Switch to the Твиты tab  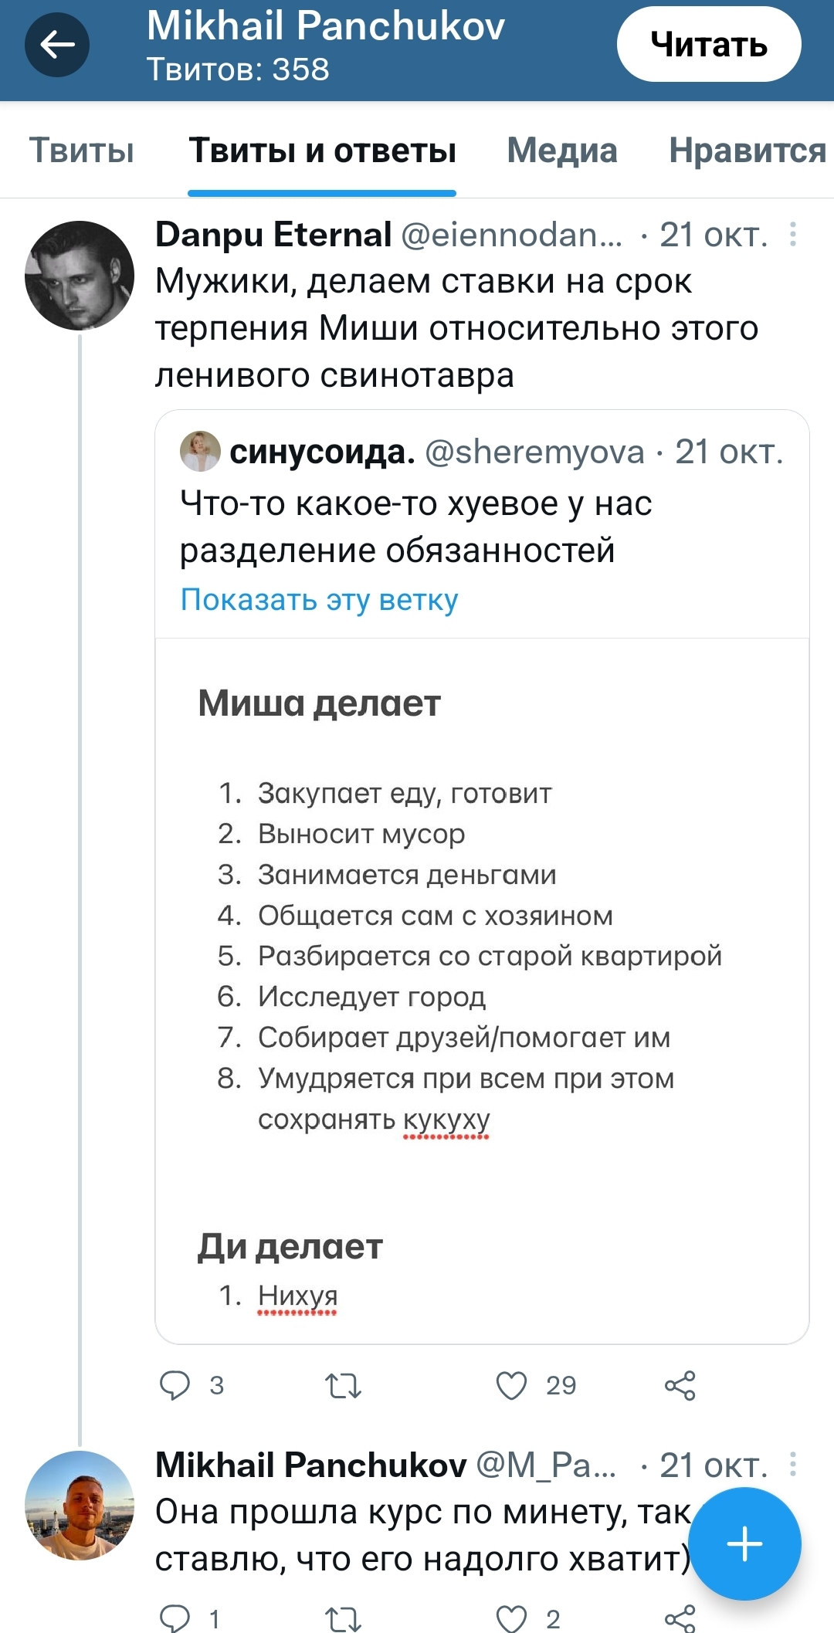click(82, 151)
